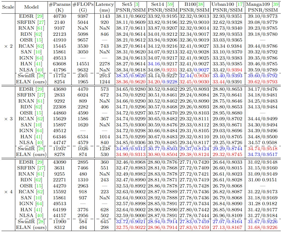The width and height of the screenshot is (282, 232).
Task: Select FLOPs value '6024'
Action: 83,95
